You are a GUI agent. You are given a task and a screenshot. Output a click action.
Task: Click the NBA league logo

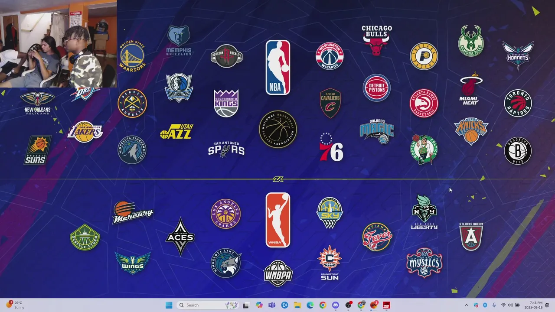point(278,67)
